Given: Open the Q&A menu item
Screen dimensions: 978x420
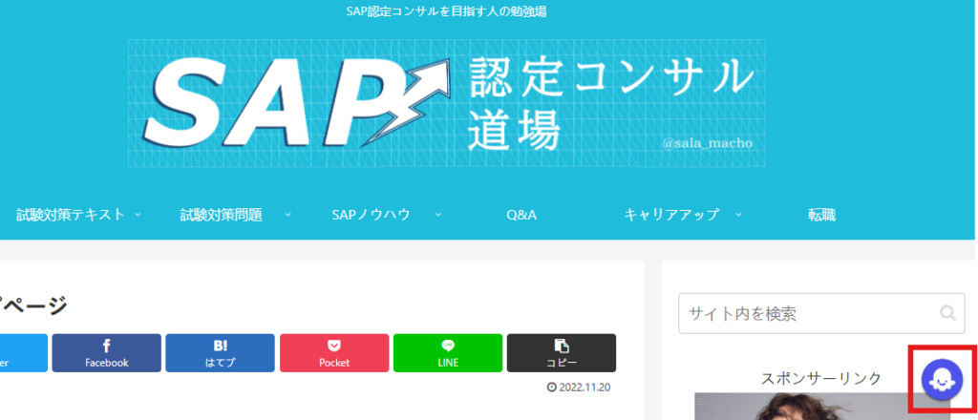Looking at the screenshot, I should point(521,215).
